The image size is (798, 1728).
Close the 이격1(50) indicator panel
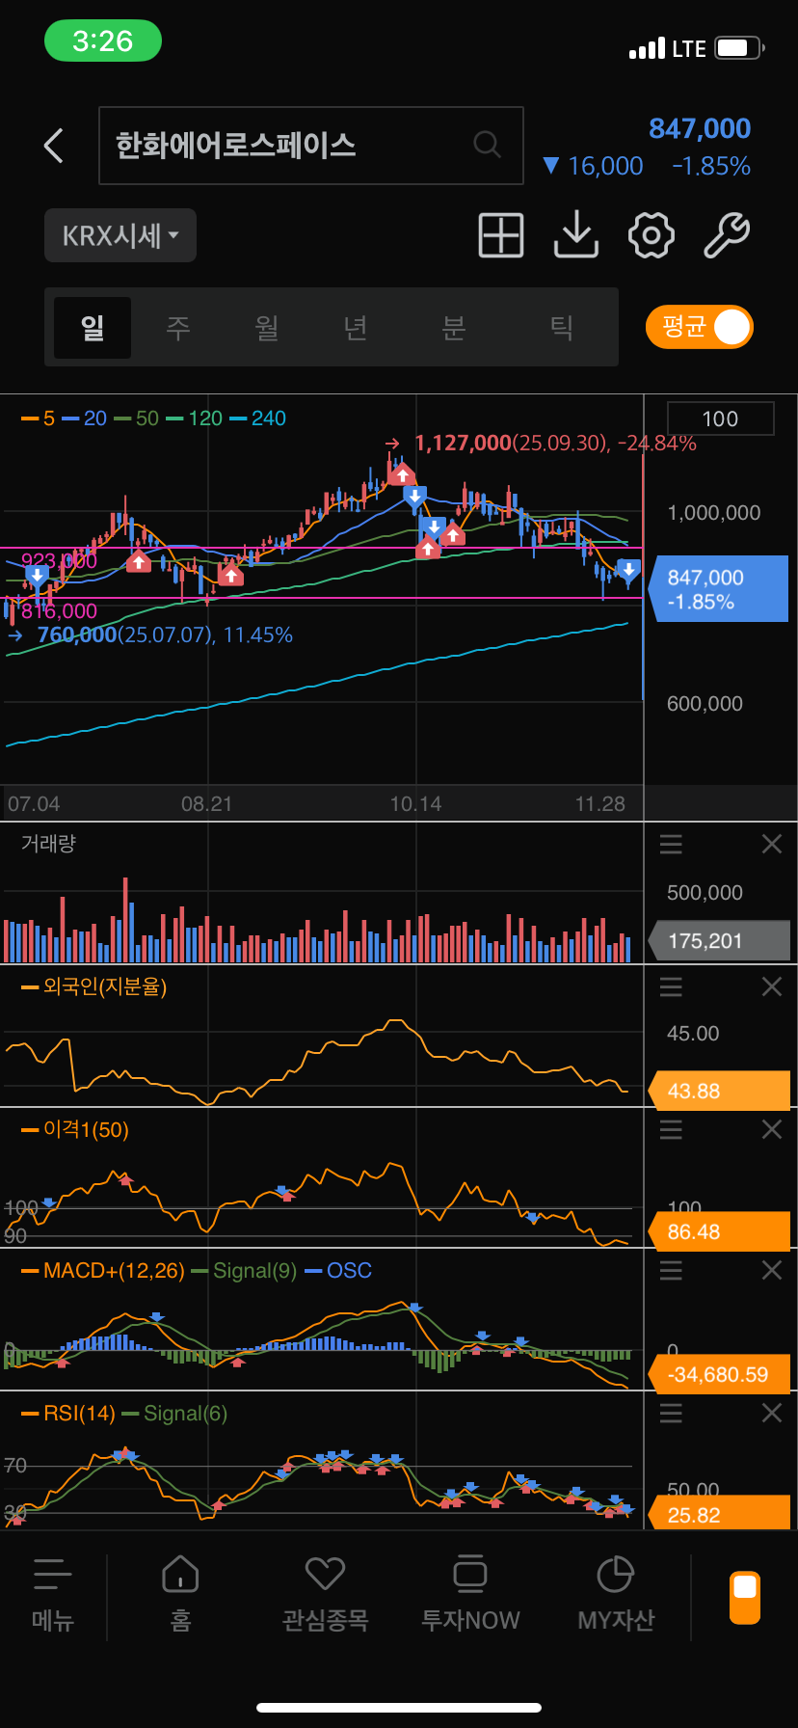[772, 1129]
